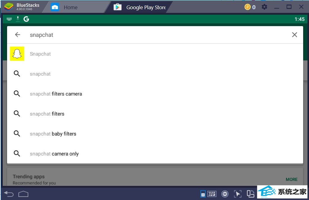309x200 pixels.
Task: Click the BlueStacks logo
Action: pos(9,7)
